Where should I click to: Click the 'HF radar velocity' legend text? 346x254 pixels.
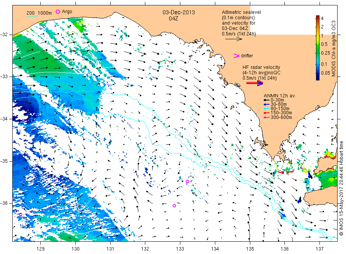tap(261, 67)
